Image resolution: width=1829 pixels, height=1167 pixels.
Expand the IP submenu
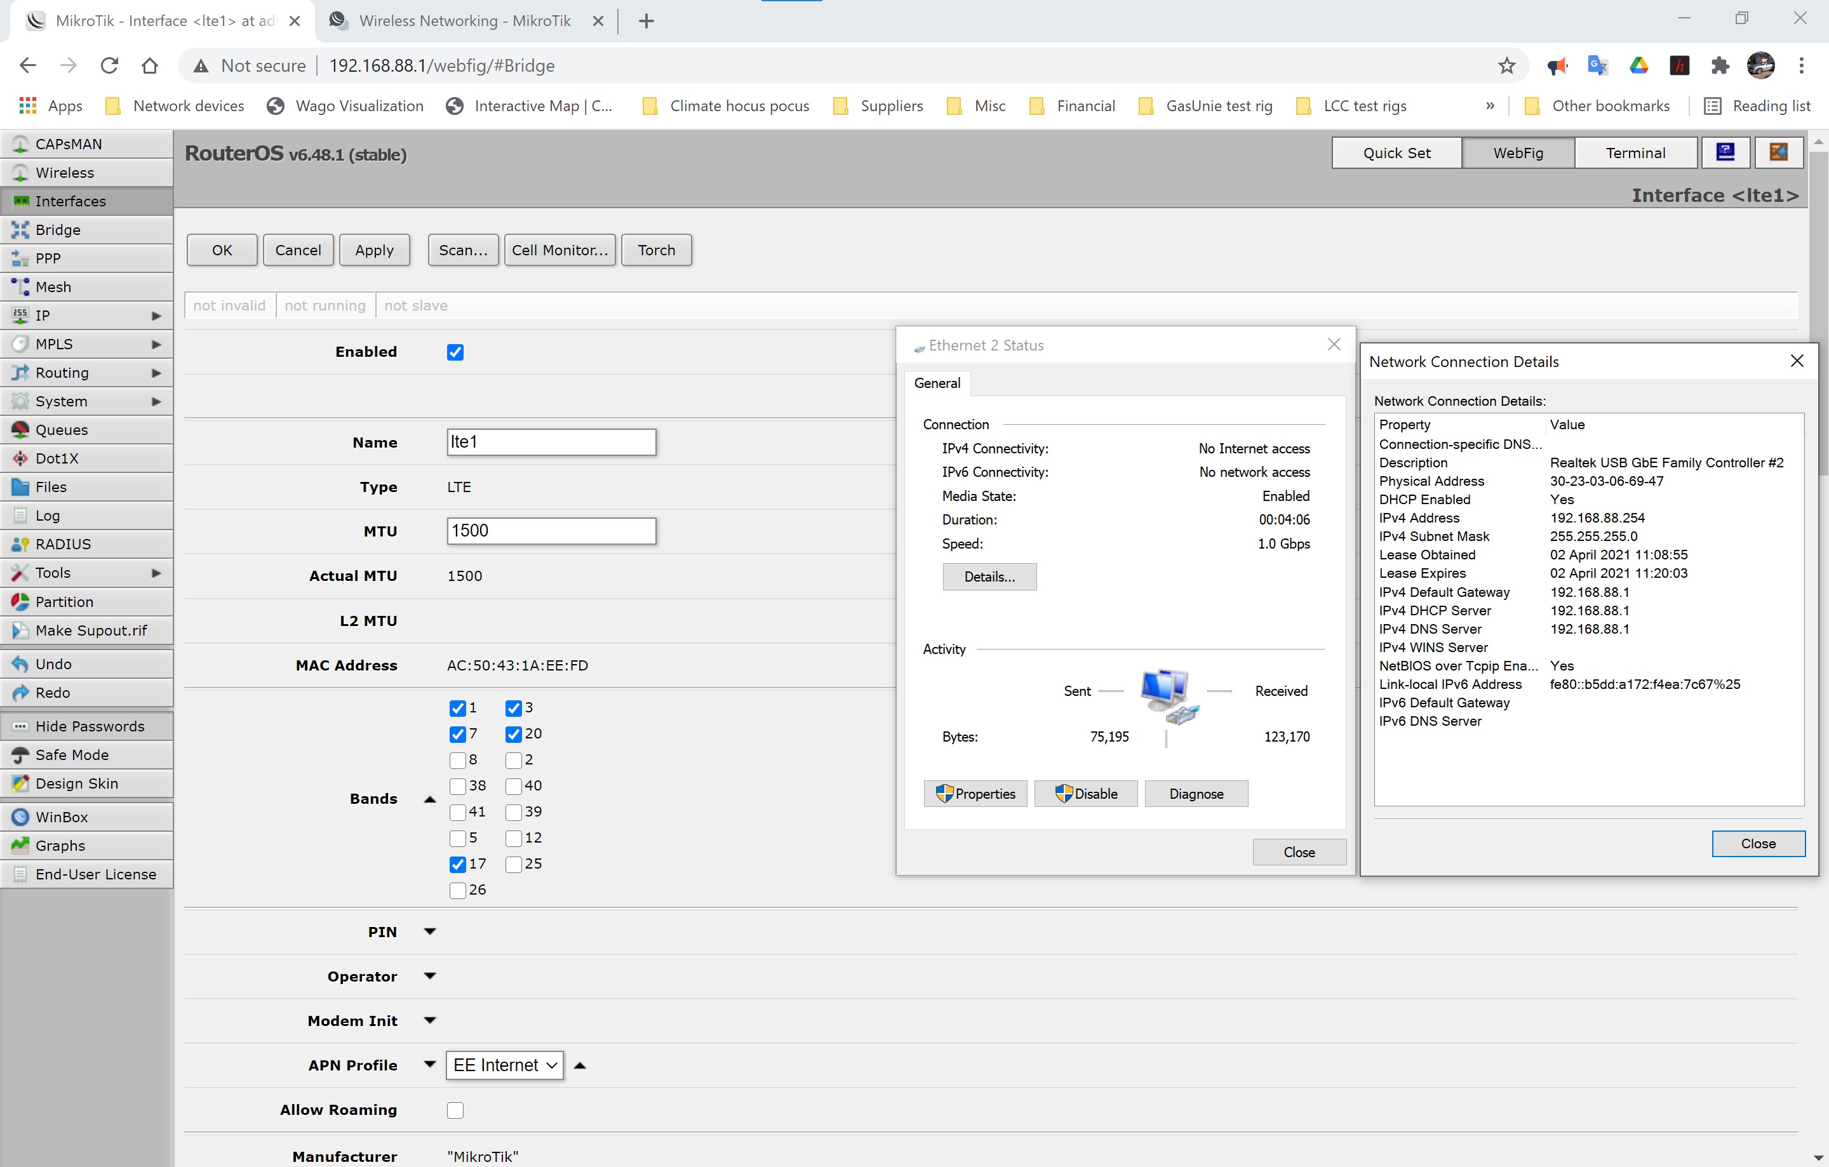pyautogui.click(x=156, y=316)
